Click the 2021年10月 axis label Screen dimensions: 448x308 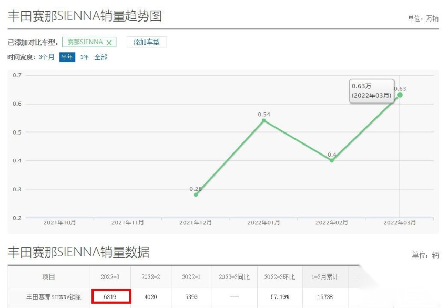click(59, 222)
